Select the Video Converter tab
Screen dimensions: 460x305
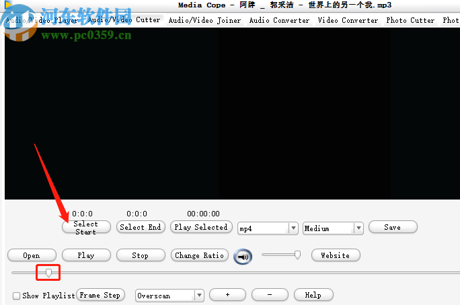[348, 21]
